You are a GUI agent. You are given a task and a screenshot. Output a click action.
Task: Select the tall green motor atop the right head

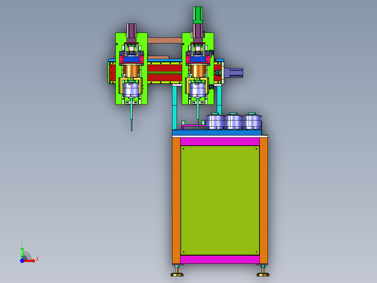tap(198, 15)
